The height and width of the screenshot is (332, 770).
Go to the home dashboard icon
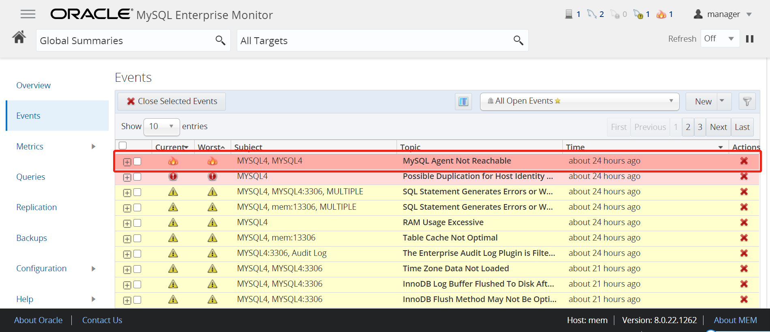pyautogui.click(x=19, y=37)
